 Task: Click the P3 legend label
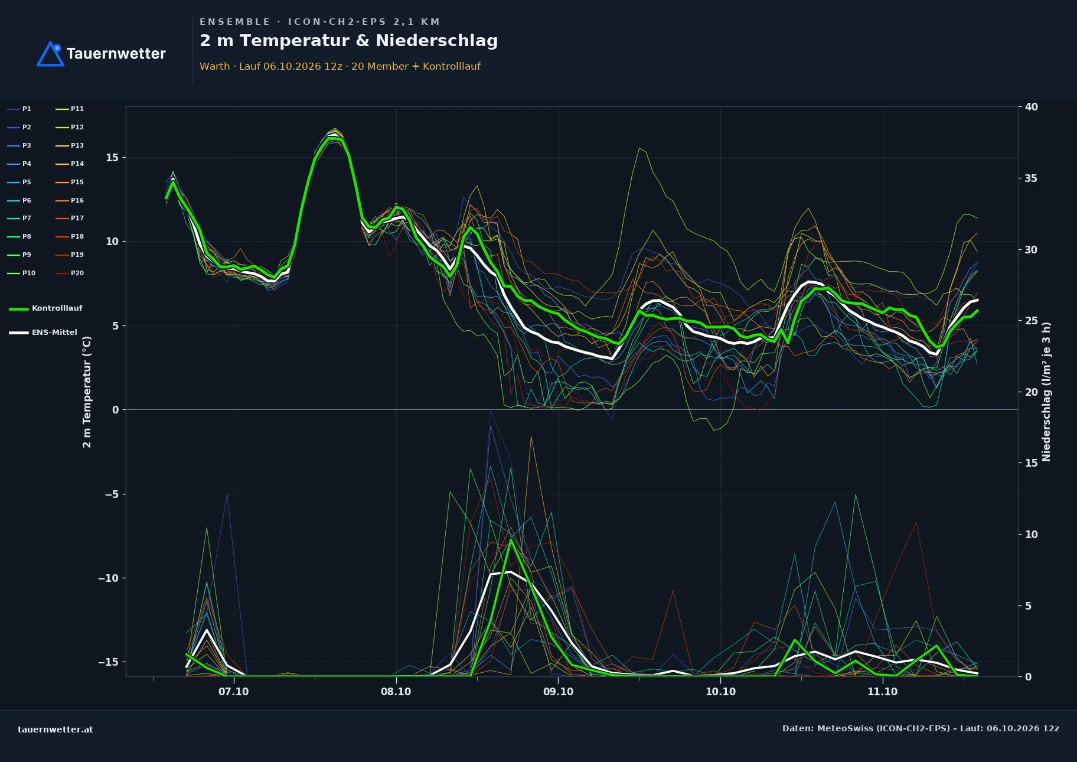[x=19, y=145]
